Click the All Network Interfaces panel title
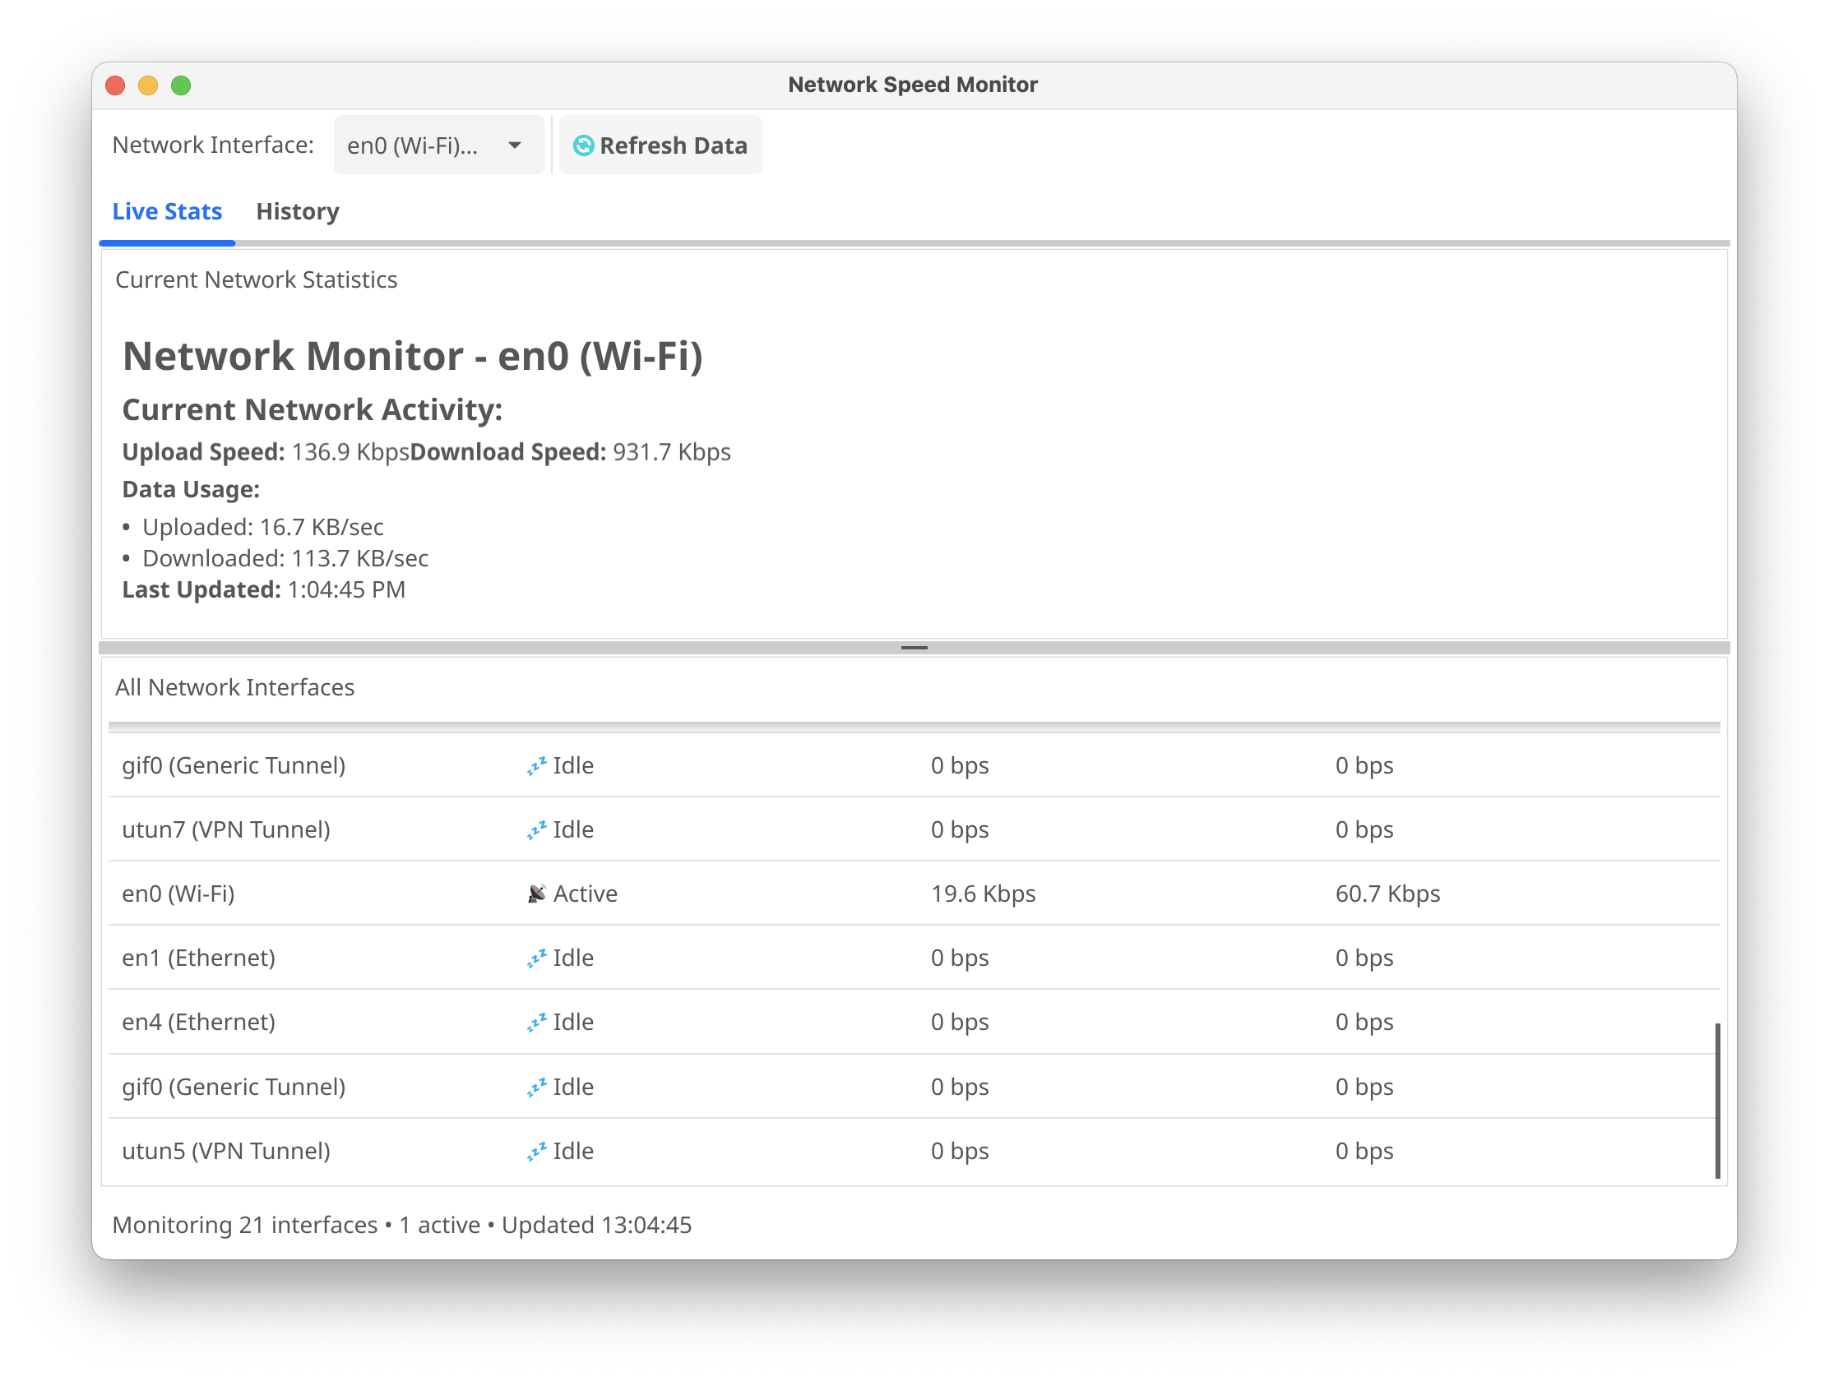 click(235, 686)
